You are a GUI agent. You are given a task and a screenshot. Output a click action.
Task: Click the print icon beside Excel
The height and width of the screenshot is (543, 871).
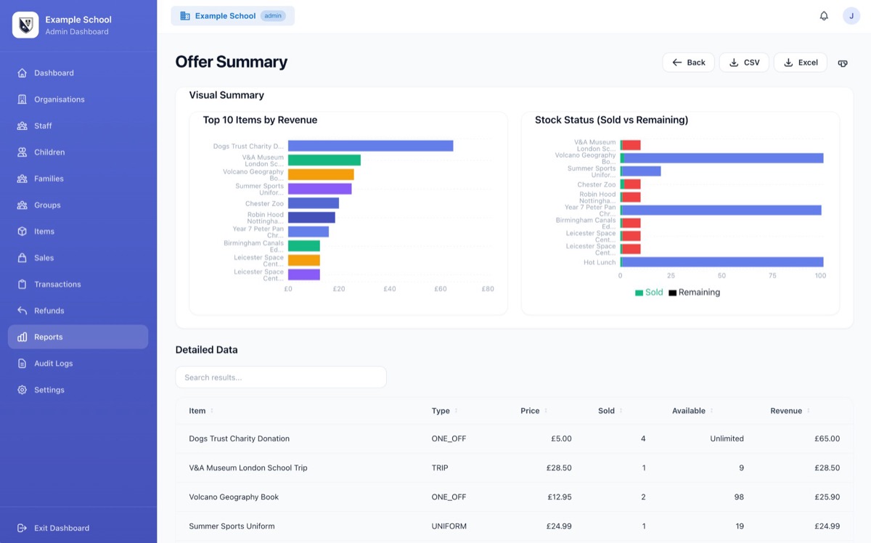click(x=843, y=63)
